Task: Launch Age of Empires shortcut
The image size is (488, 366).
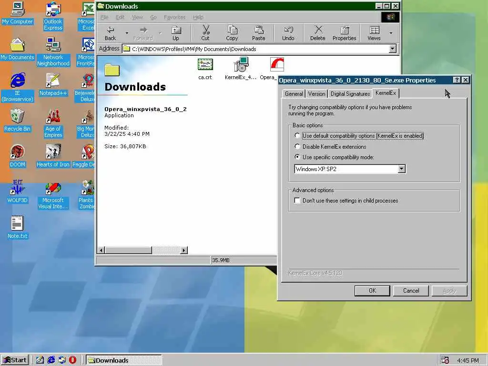Action: point(53,123)
